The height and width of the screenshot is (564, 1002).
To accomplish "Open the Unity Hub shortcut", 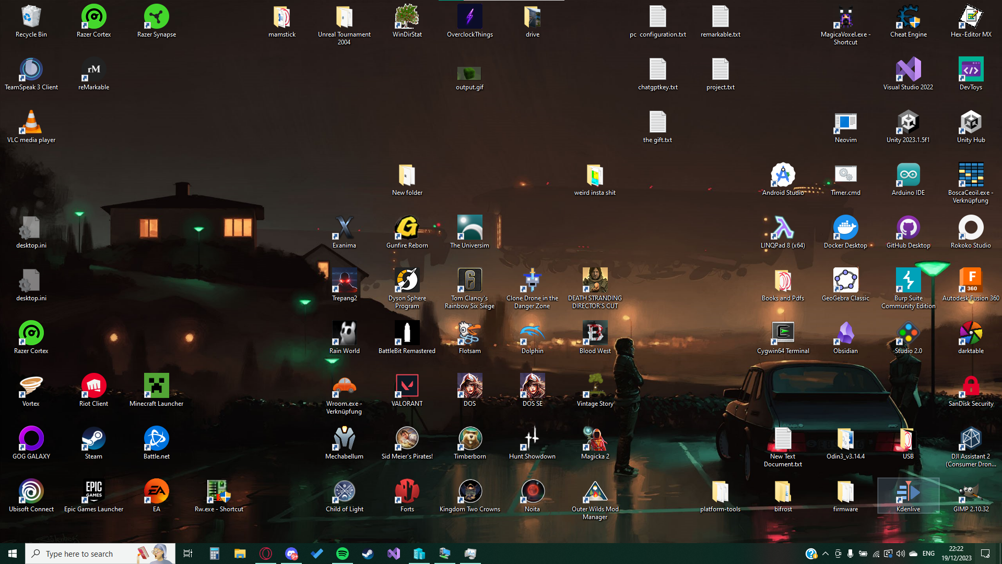I will point(971,126).
